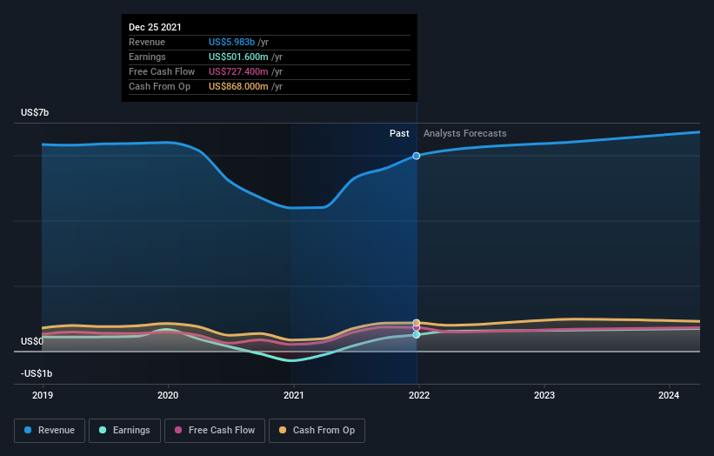Toggle the Earnings series in the legend

124,431
